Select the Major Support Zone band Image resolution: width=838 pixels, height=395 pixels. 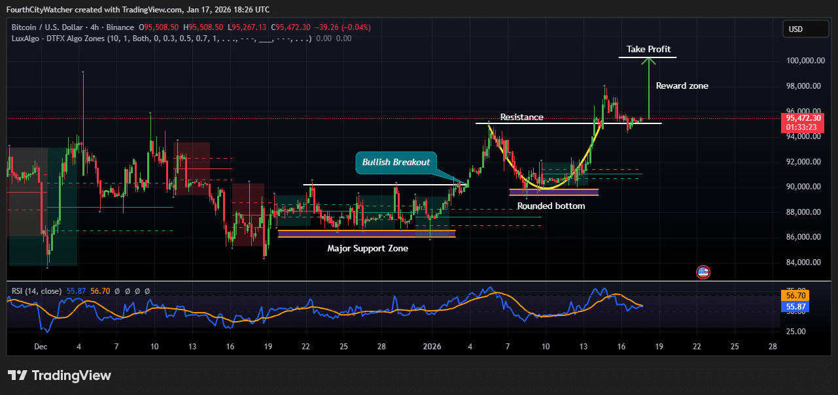(x=366, y=233)
